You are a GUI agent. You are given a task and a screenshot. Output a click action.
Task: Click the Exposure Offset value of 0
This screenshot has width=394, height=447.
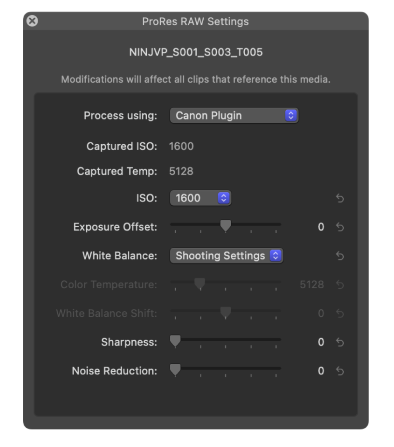320,227
